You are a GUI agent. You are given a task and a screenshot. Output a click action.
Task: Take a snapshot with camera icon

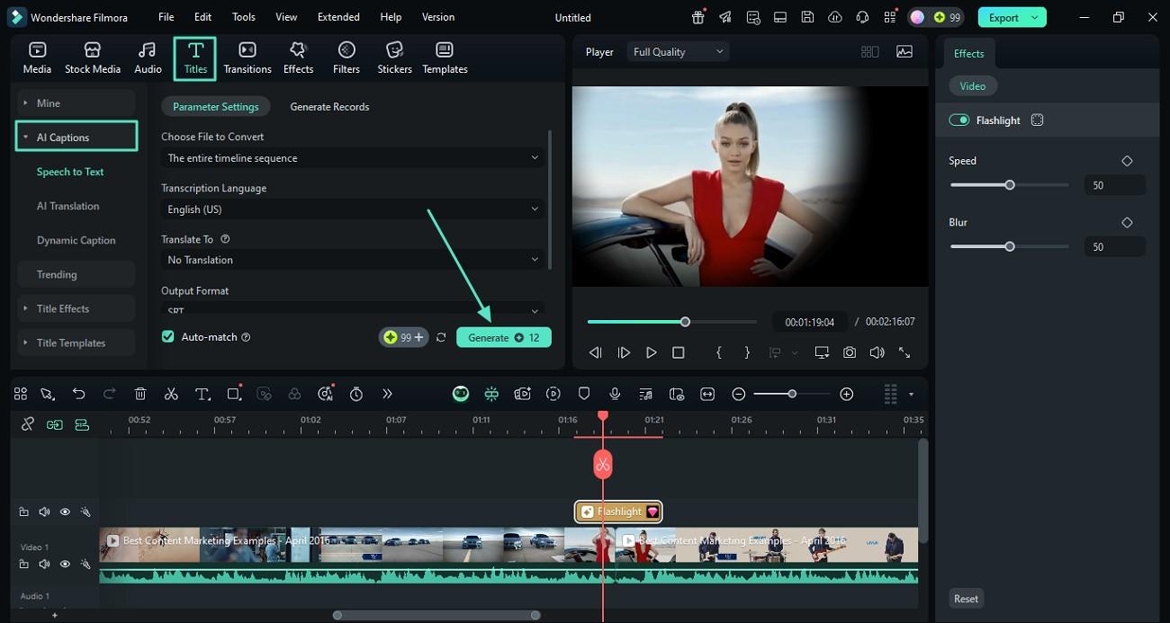[850, 353]
